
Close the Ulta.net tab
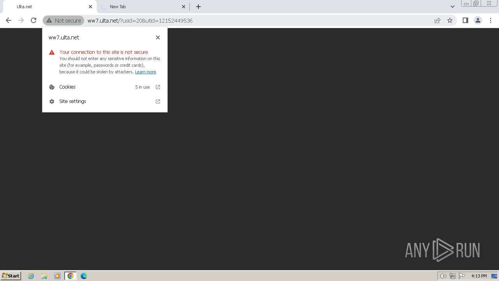pyautogui.click(x=90, y=7)
